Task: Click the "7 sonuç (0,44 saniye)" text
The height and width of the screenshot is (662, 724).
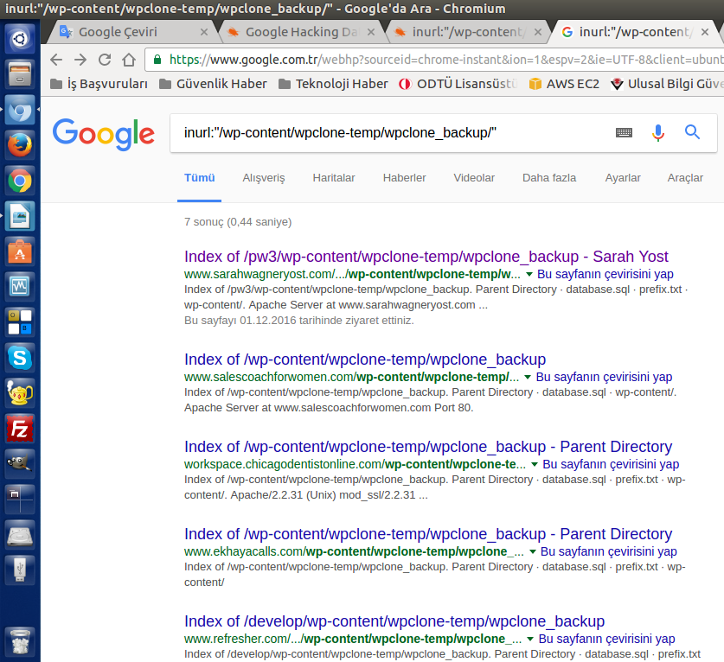Action: pos(238,222)
